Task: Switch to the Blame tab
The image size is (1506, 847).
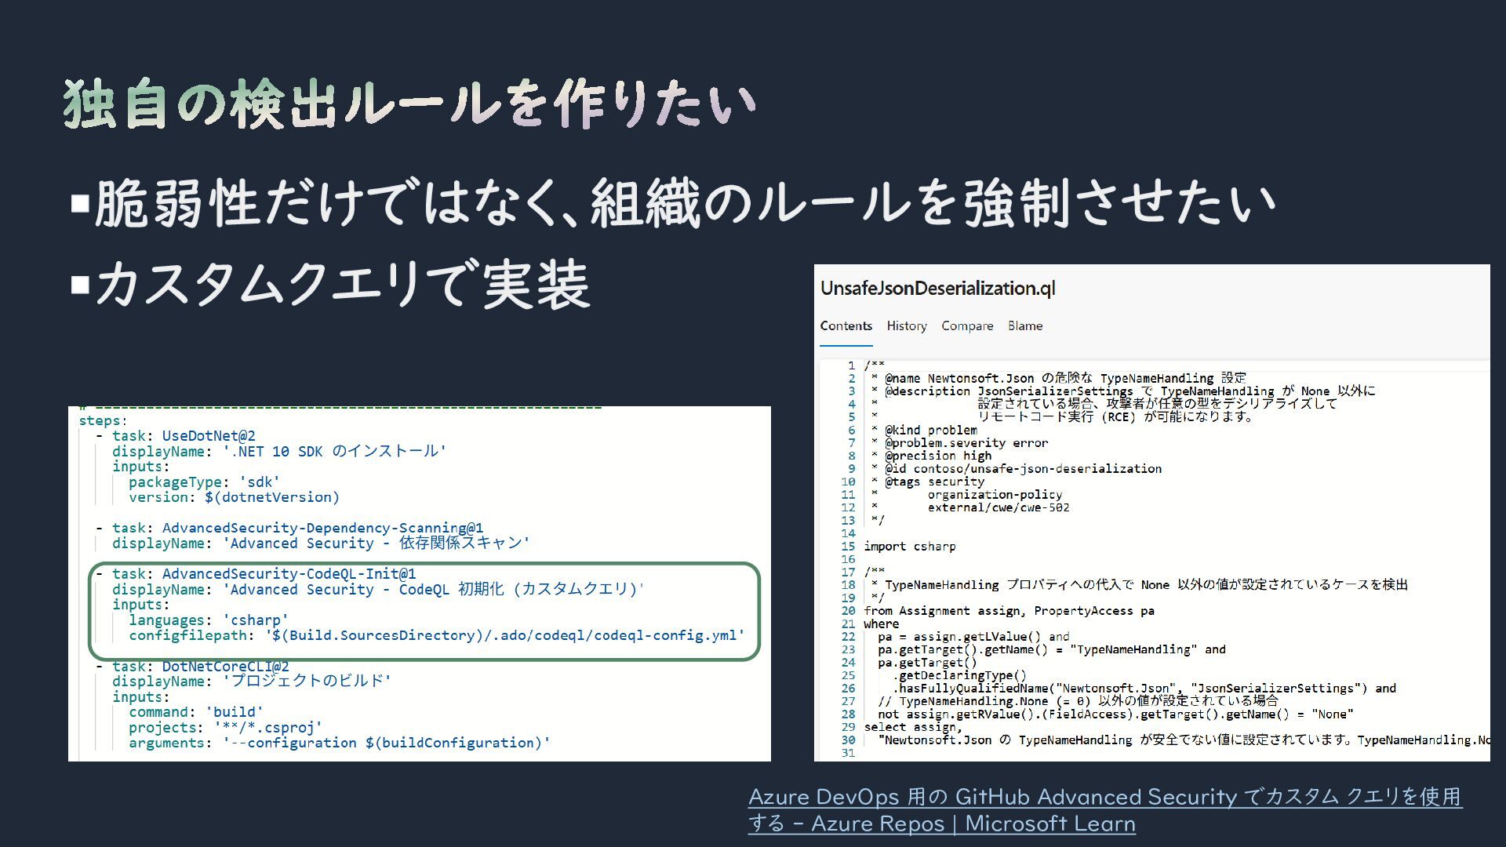Action: click(x=1024, y=326)
